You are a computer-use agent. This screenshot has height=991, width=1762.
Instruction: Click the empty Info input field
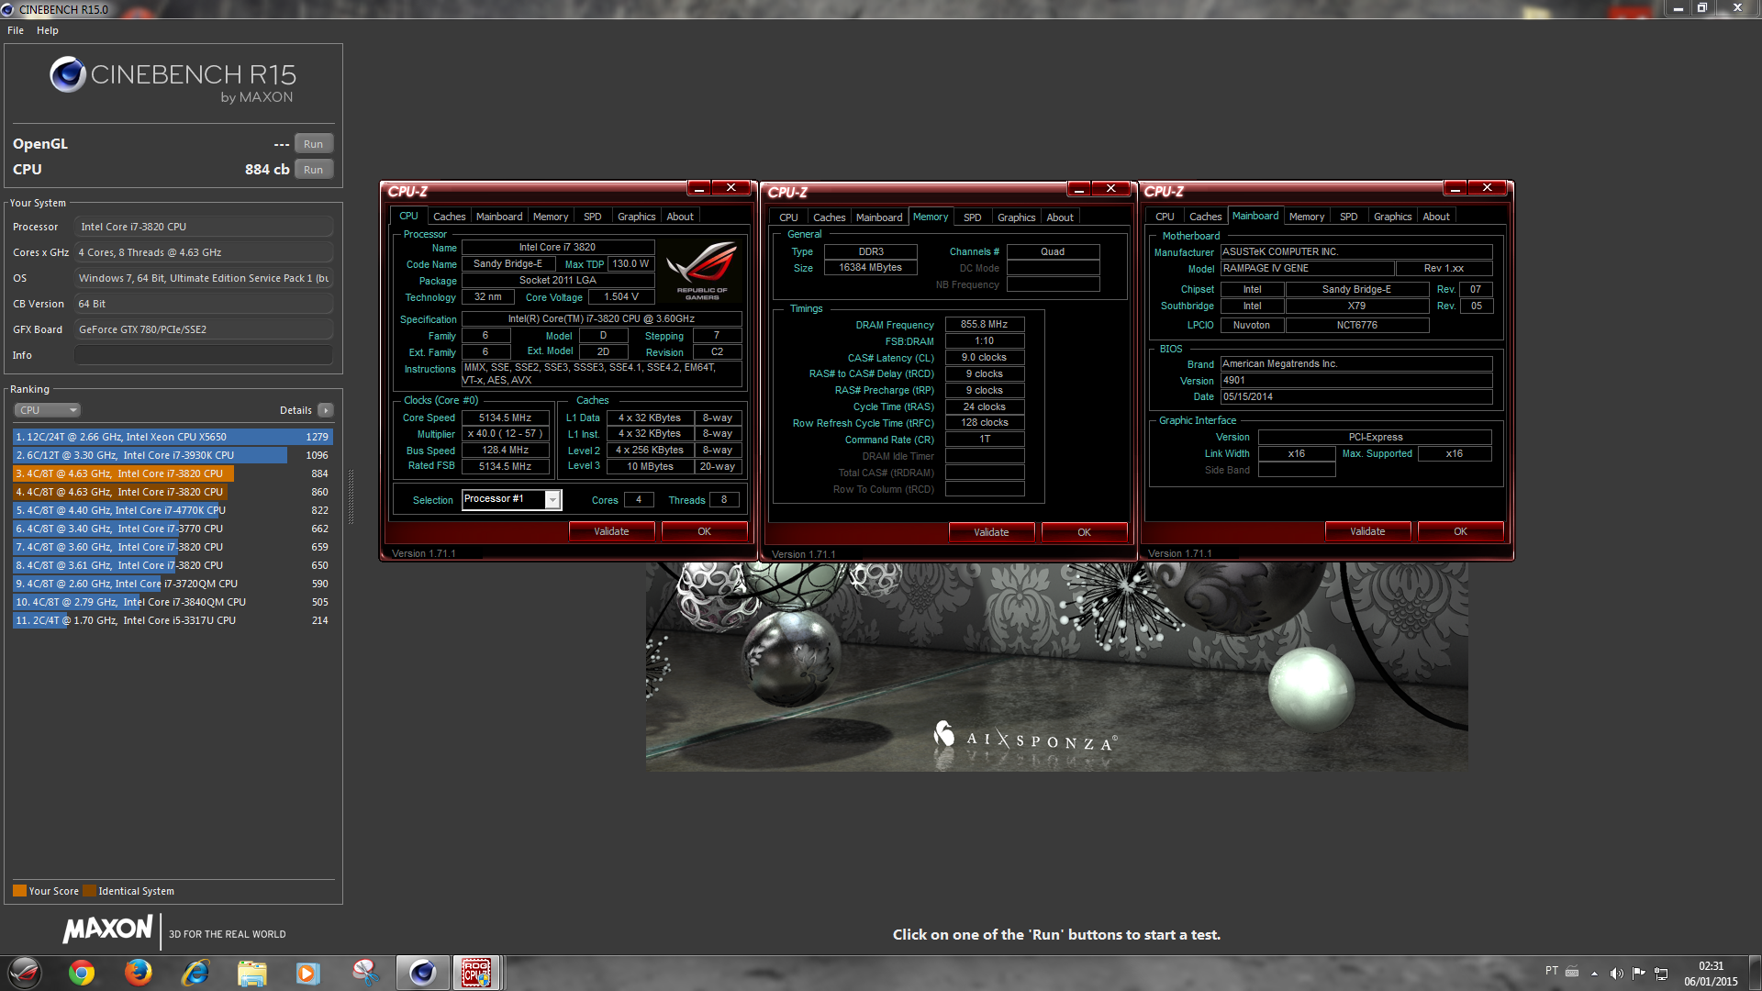[204, 355]
